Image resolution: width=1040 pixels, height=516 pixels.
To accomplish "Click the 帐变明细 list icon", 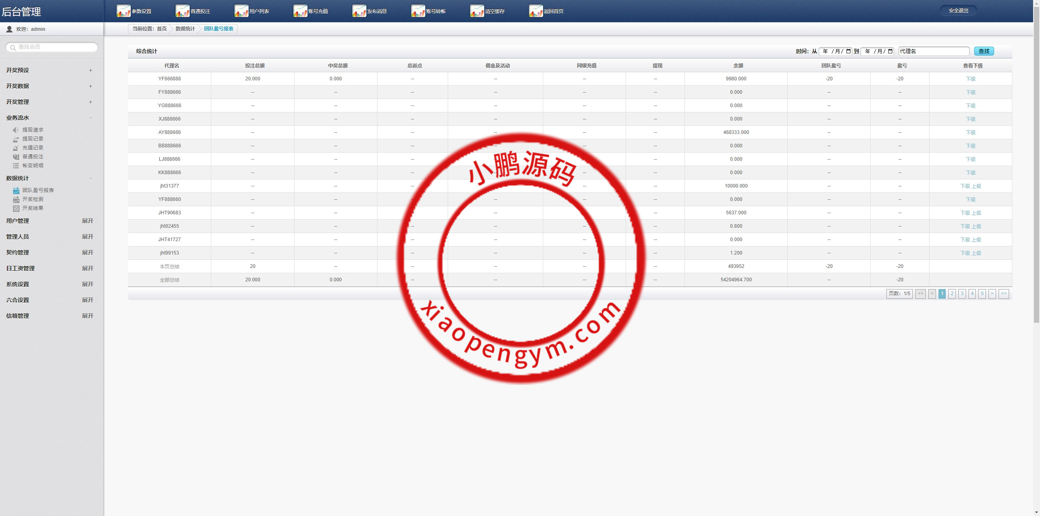I will pyautogui.click(x=16, y=166).
